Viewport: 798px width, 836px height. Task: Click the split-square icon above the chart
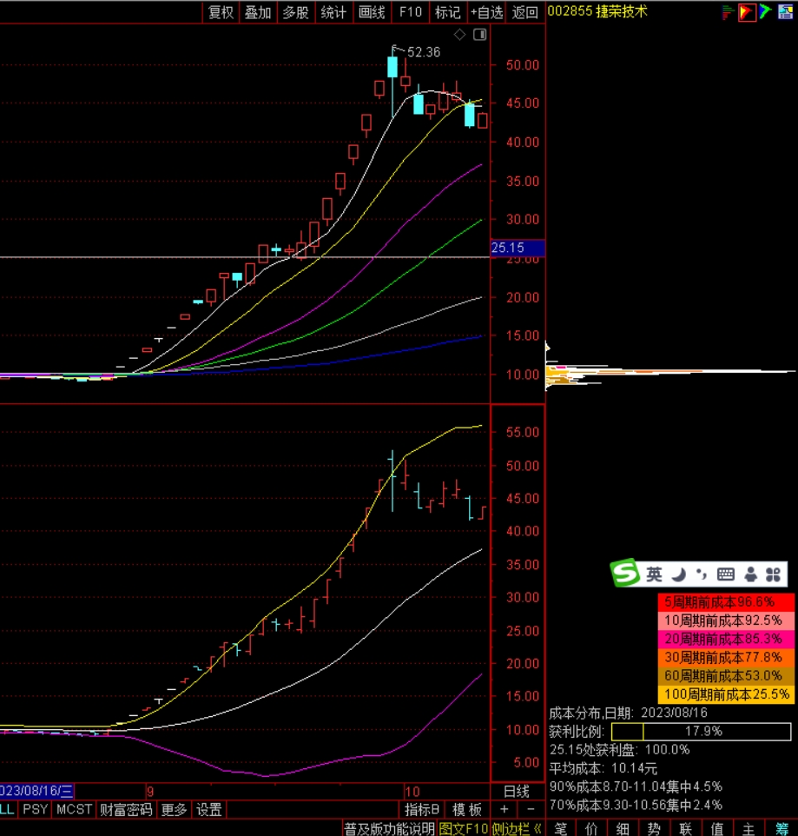(x=478, y=35)
